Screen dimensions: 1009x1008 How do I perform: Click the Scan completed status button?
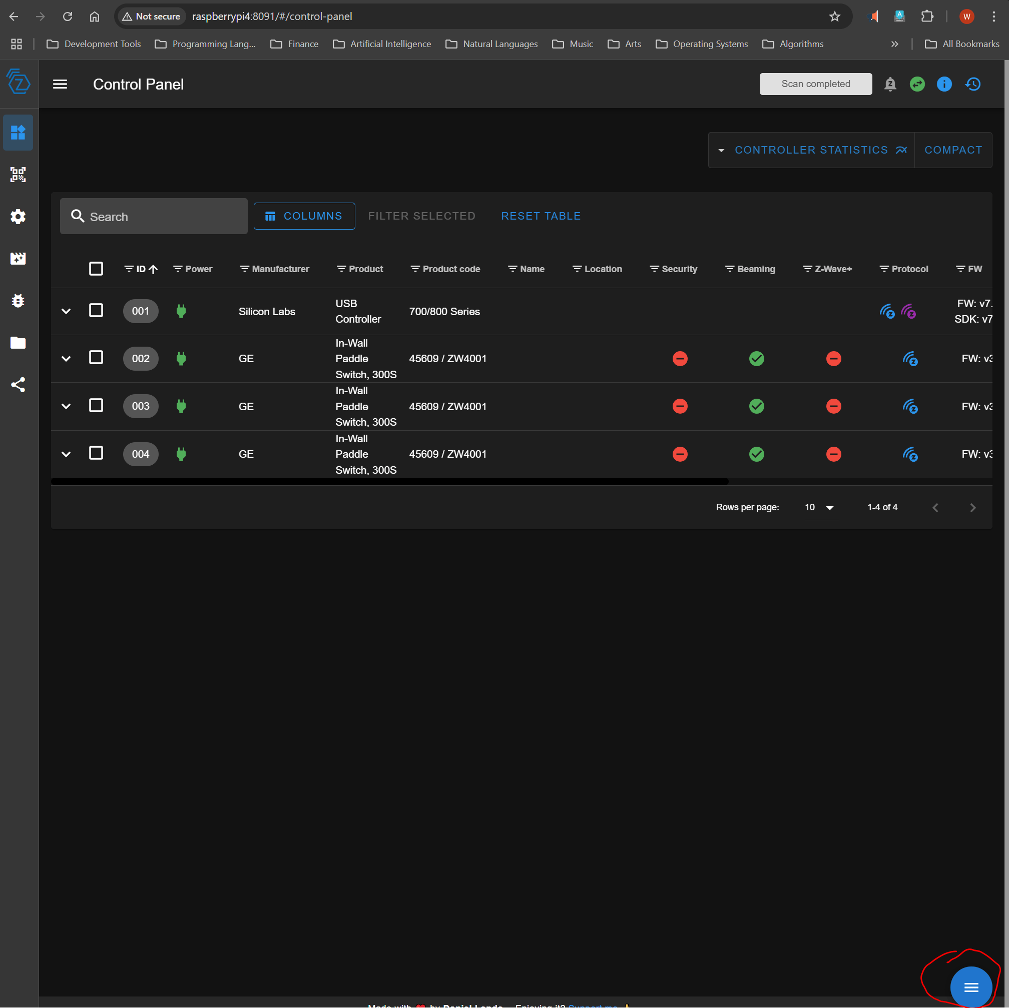(815, 84)
